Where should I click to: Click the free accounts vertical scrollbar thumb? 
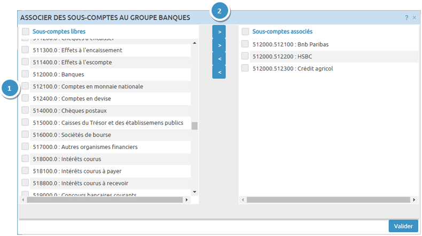coord(194,125)
